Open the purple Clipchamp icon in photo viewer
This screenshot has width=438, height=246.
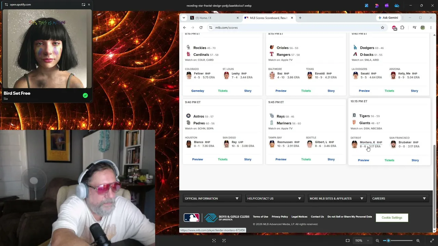click(387, 5)
